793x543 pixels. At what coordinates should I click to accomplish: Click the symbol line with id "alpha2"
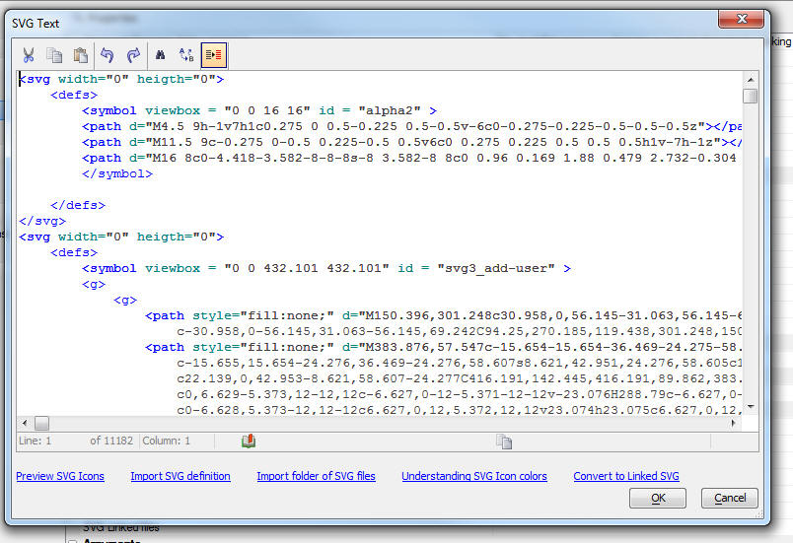click(x=259, y=110)
